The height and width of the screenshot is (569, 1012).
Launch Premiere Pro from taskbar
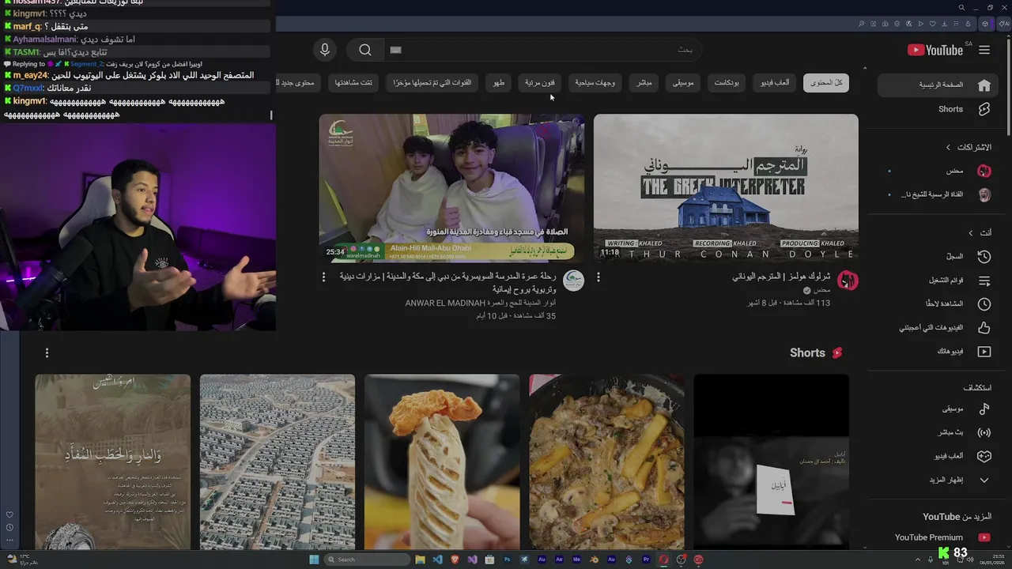coord(646,560)
